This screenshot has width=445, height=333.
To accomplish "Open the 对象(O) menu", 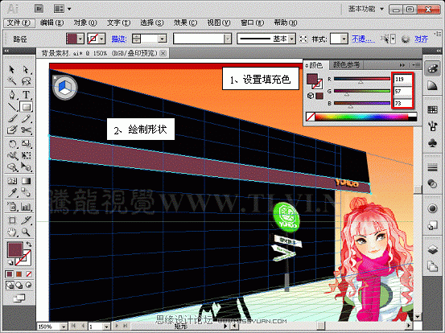I will (x=84, y=23).
